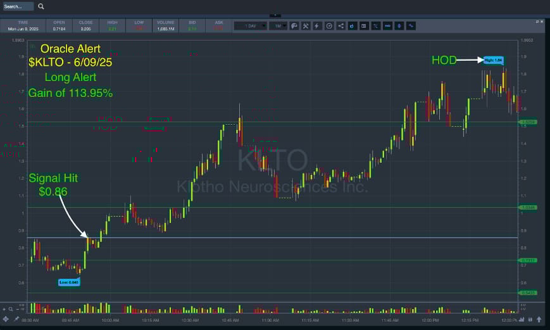Click the lowest green price tag on right axis
Image resolution: width=550 pixels, height=330 pixels.
528,293
